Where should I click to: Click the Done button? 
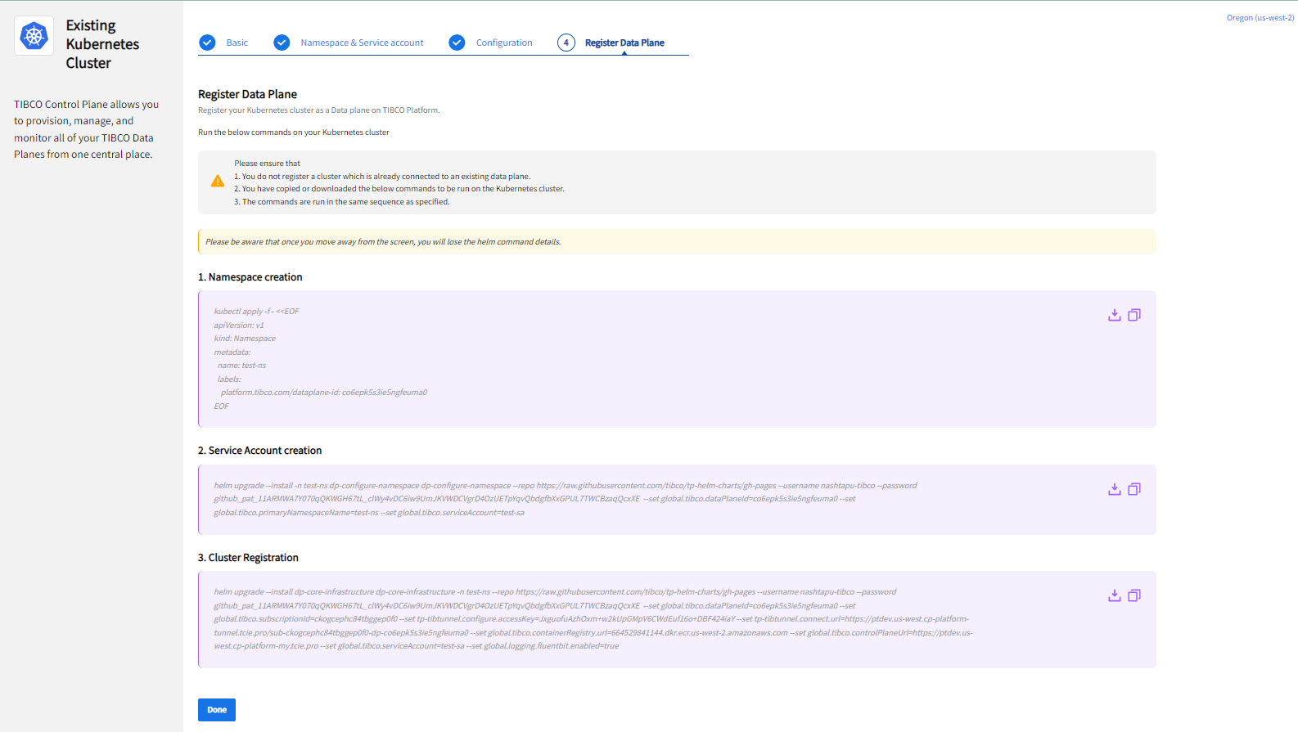click(217, 710)
